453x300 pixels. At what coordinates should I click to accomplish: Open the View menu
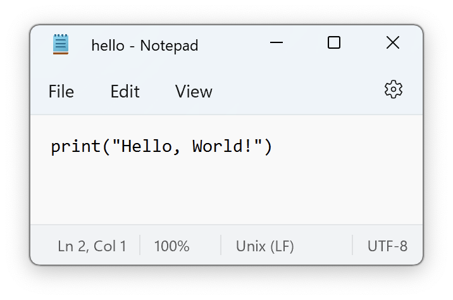click(x=194, y=92)
